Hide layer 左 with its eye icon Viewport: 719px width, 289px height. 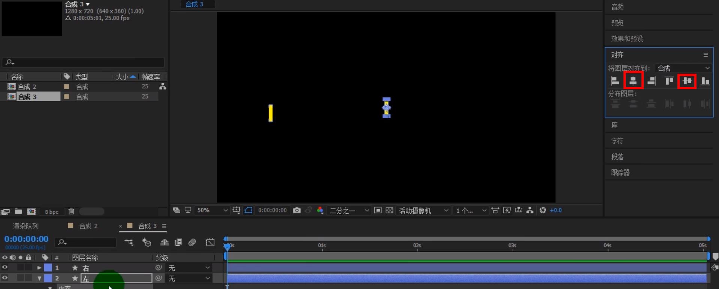coord(5,278)
